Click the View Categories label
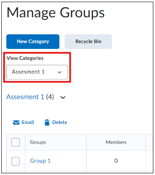 click(25, 58)
